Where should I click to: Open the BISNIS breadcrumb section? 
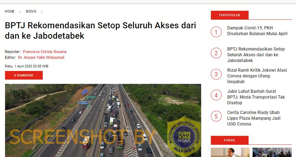31,11
